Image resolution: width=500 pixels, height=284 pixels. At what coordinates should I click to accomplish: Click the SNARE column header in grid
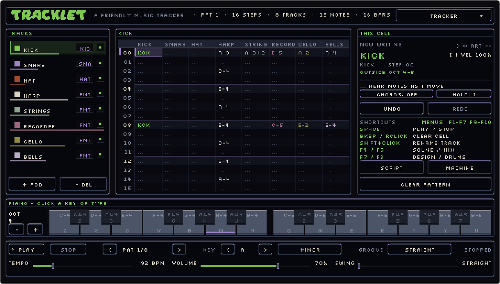[x=175, y=45]
